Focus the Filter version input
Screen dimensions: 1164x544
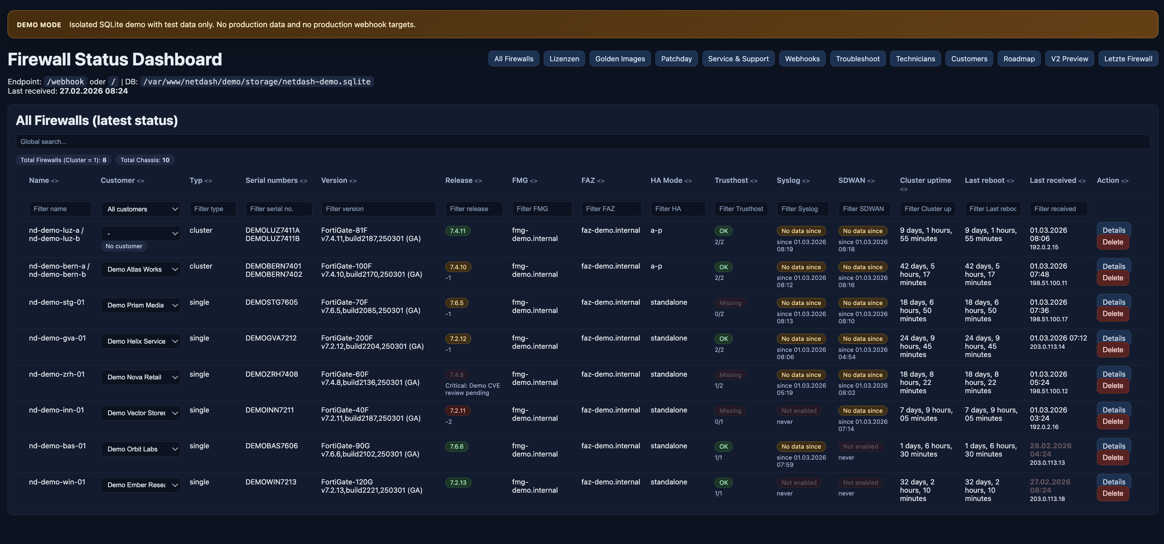tap(378, 209)
